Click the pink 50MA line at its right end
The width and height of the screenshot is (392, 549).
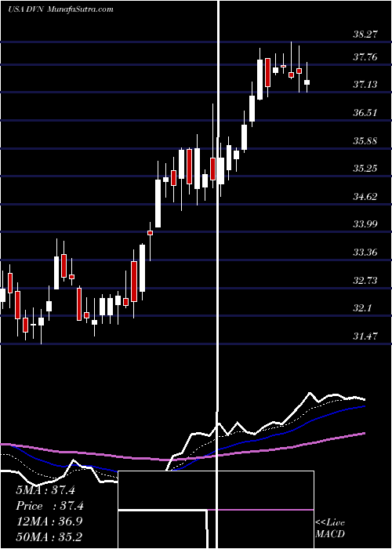click(364, 434)
